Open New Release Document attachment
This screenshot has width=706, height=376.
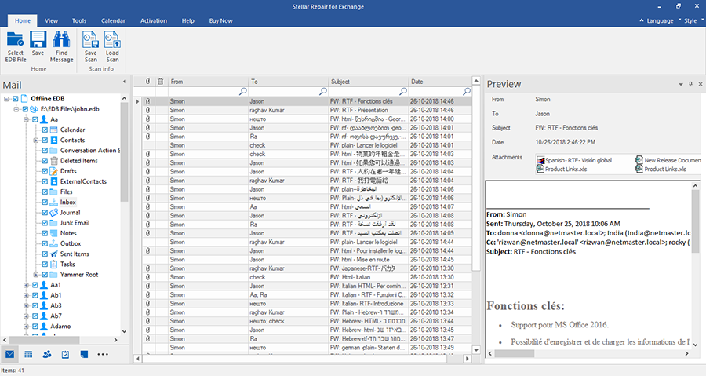pyautogui.click(x=668, y=160)
